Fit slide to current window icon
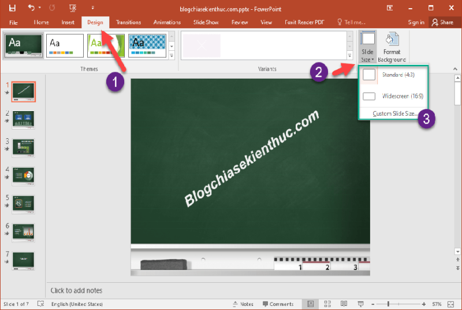The image size is (462, 310). (x=451, y=304)
